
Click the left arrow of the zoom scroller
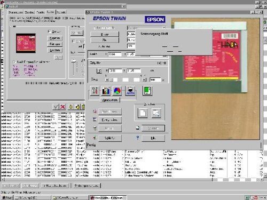(x=107, y=79)
